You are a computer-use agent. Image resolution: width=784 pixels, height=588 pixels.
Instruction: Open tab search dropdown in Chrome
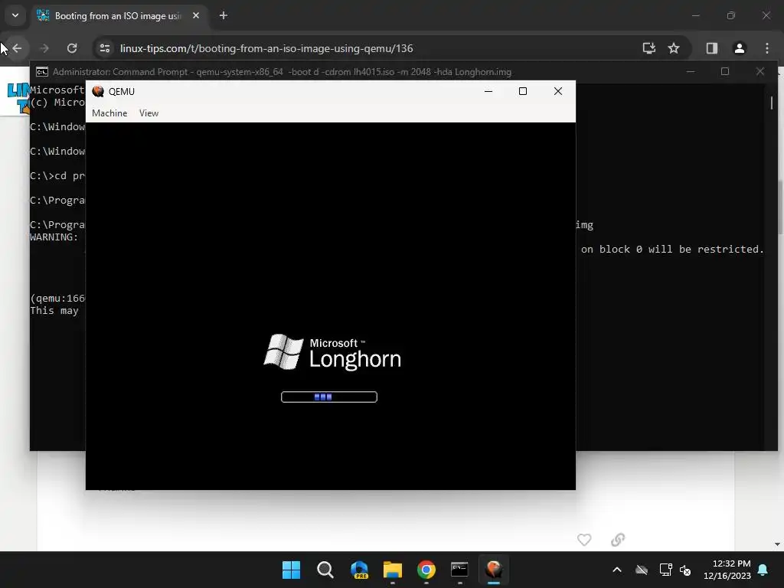pos(15,15)
